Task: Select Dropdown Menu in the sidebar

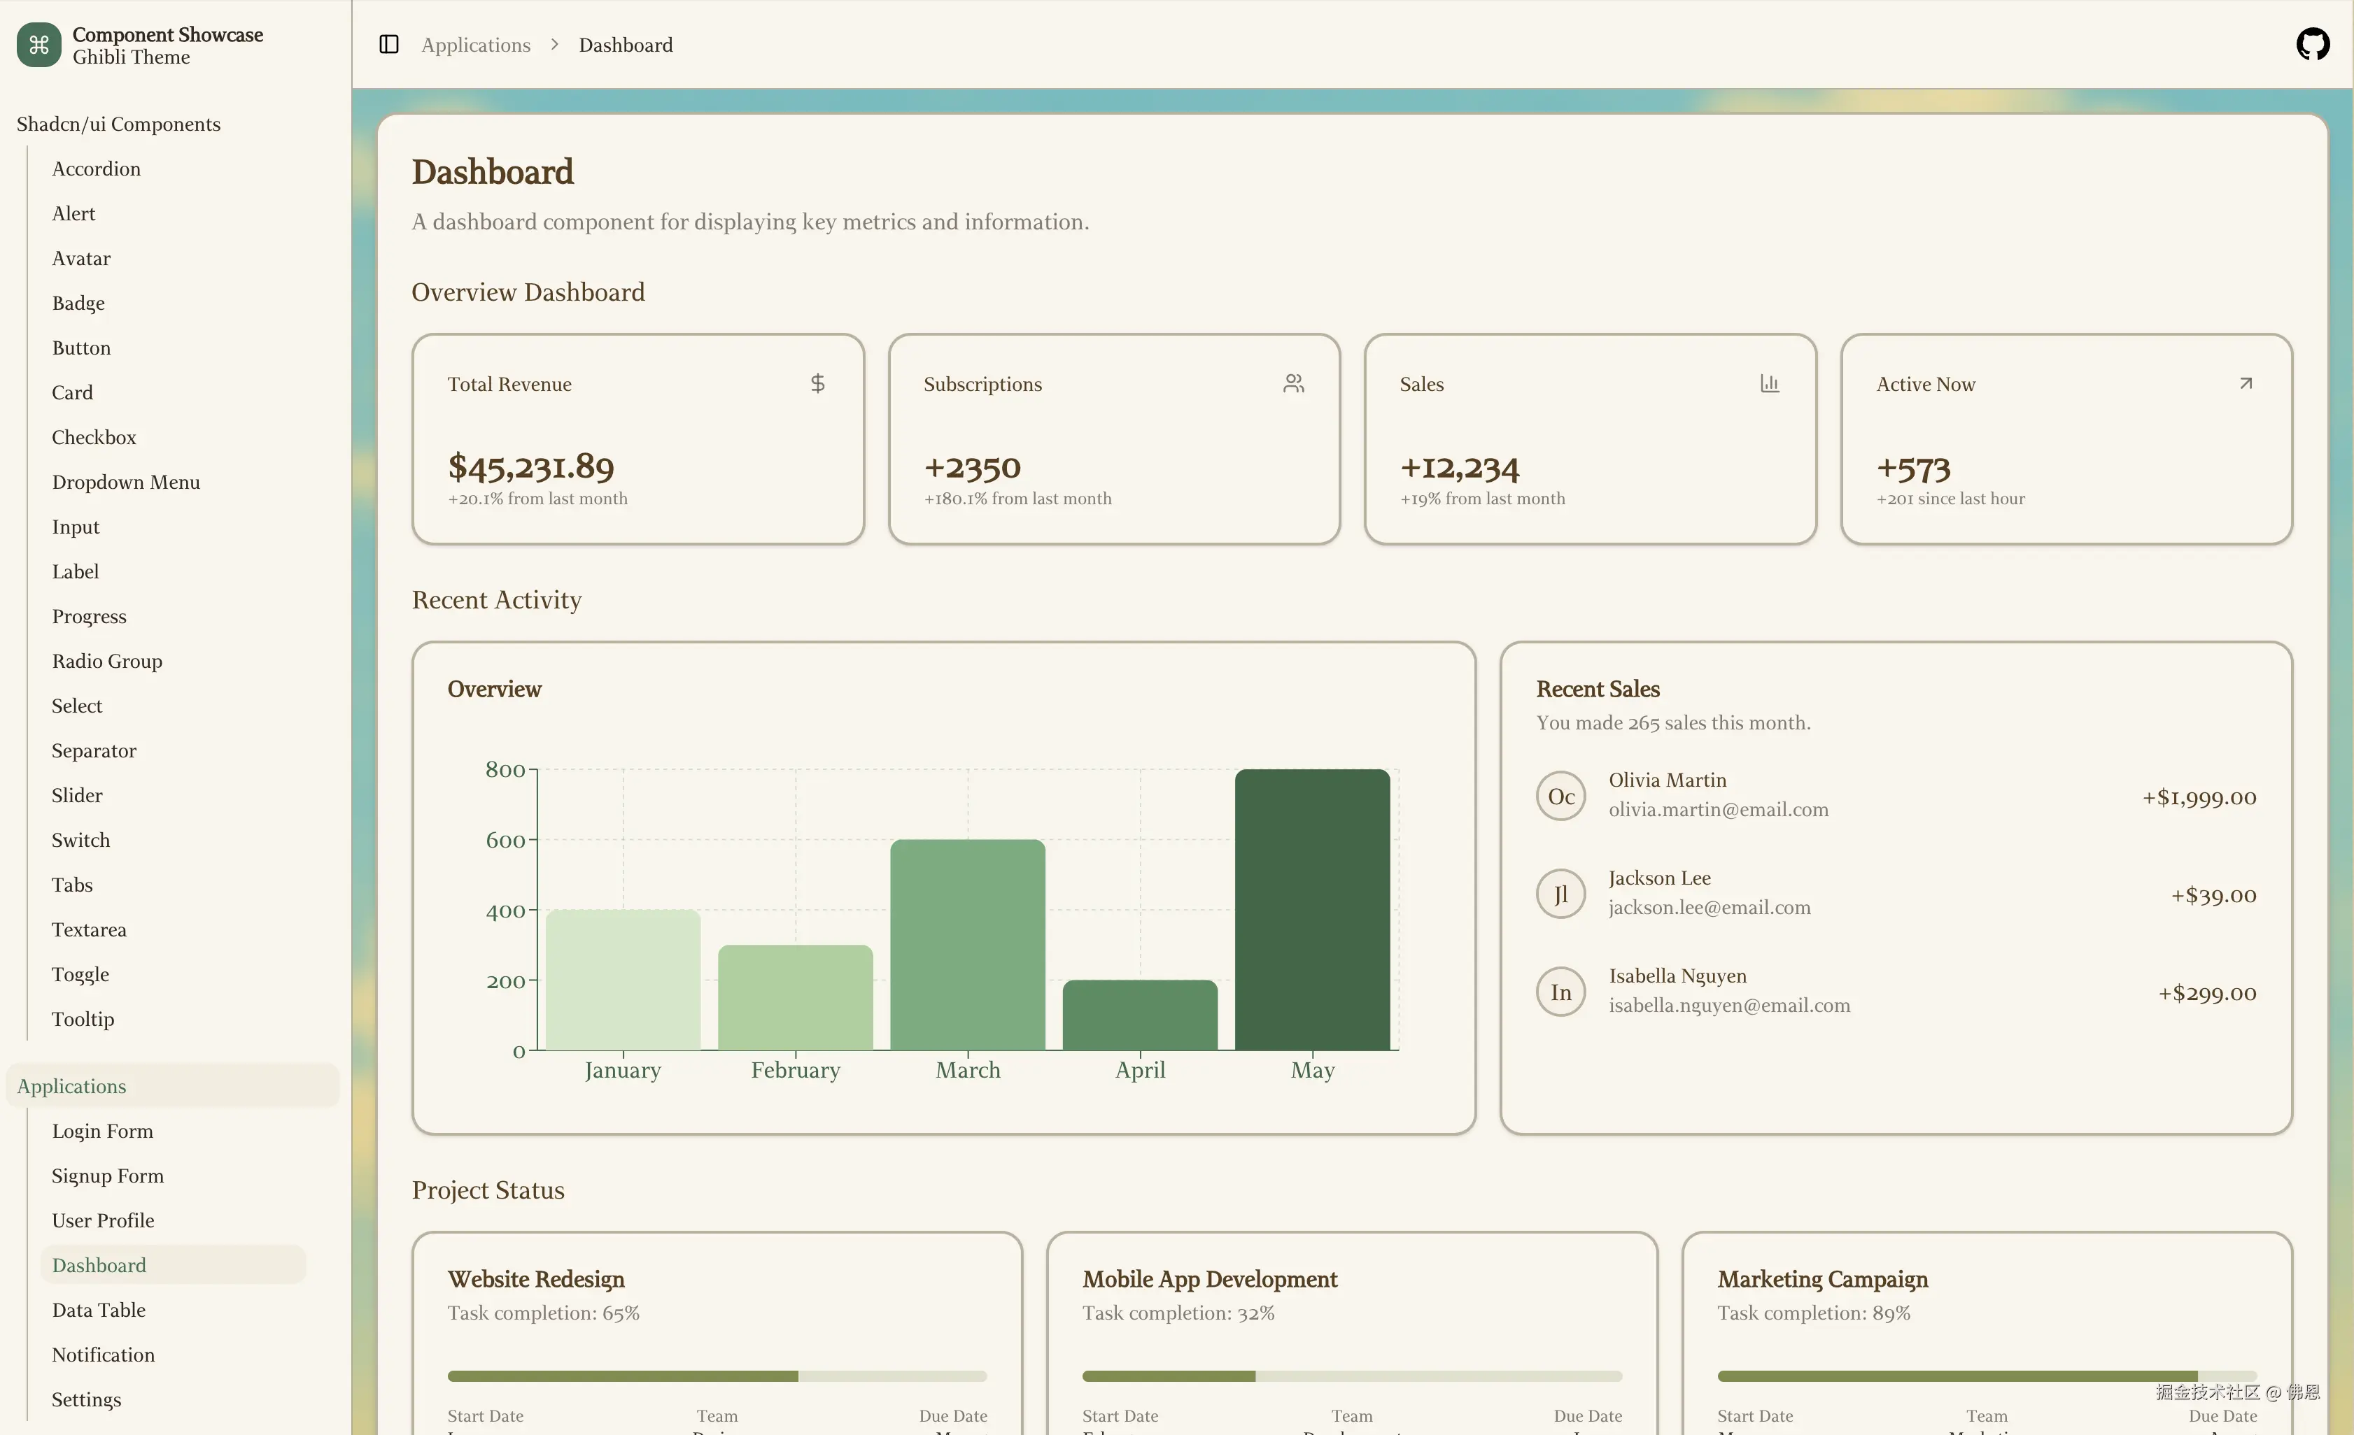Action: click(126, 482)
